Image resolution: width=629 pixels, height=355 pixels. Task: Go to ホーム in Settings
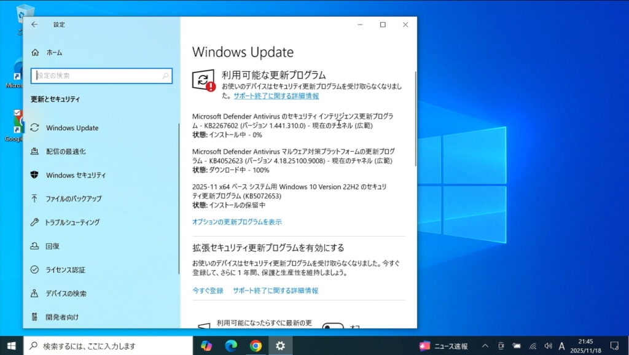pos(54,53)
